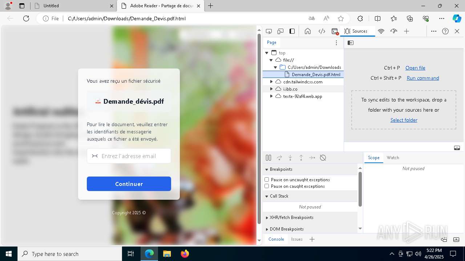Open the Console drawer tab
Screen dimensions: 465x261
276,239
